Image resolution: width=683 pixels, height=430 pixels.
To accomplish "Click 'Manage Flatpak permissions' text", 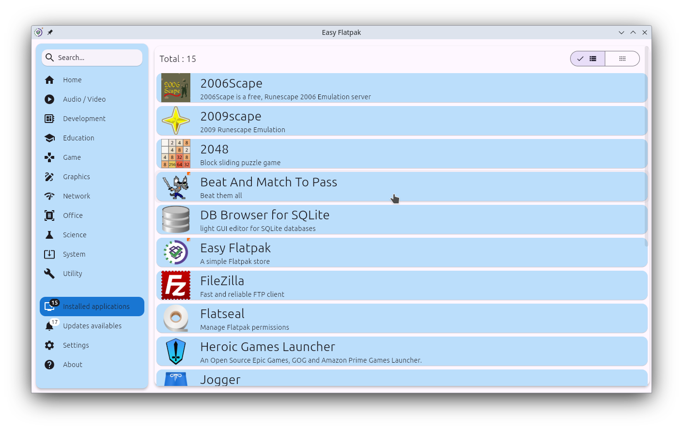I will (245, 327).
